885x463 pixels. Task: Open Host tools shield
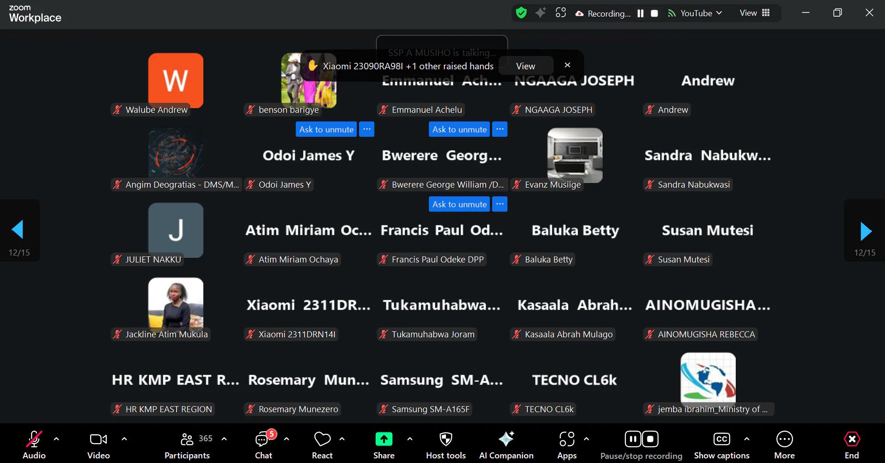(446, 445)
